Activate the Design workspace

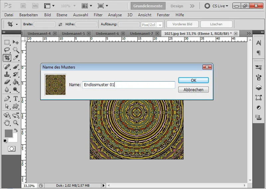(x=177, y=6)
